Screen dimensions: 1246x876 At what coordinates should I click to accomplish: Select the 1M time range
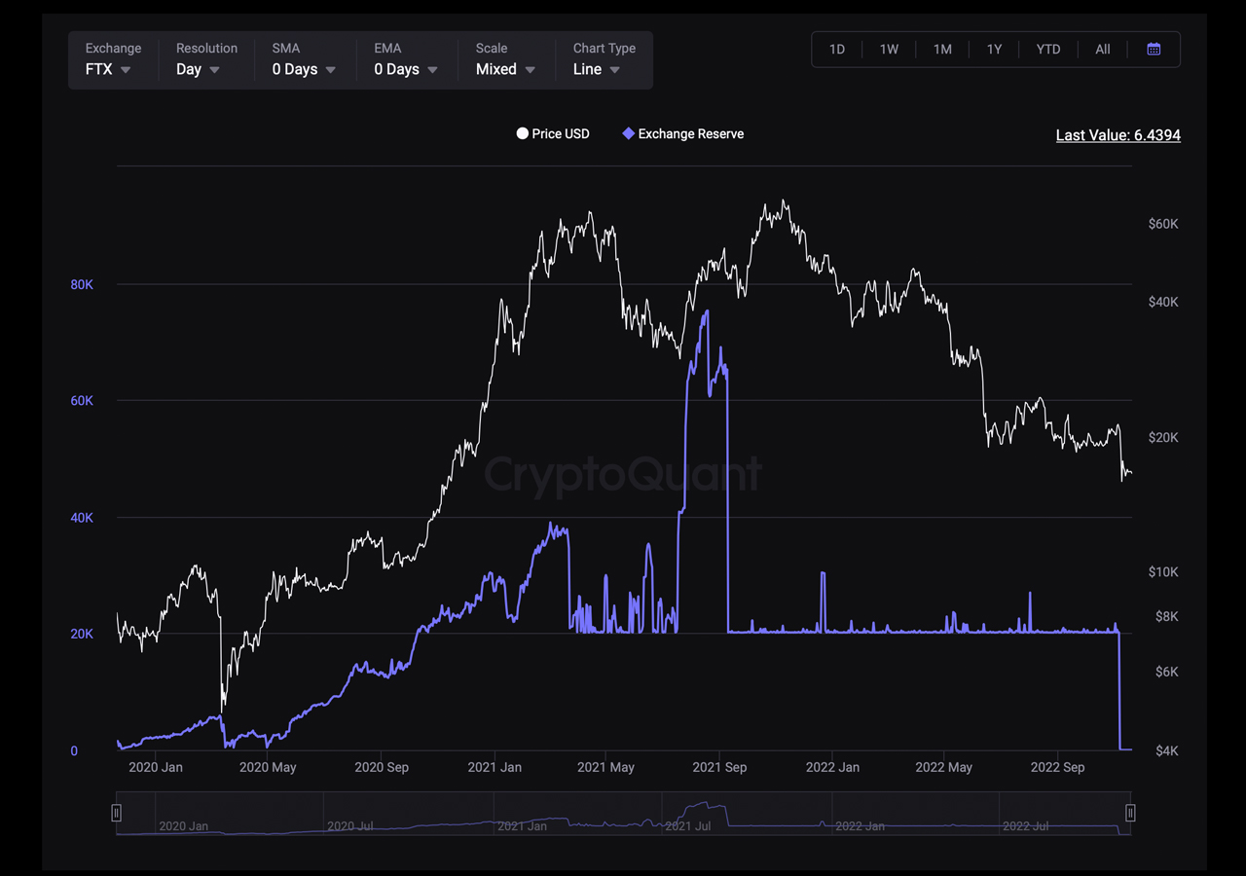(x=942, y=50)
